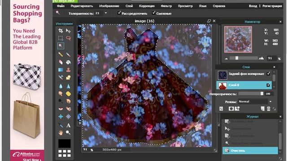The height and width of the screenshot is (161, 287).
Task: Select the Smudge finger tool
Action: (61, 93)
